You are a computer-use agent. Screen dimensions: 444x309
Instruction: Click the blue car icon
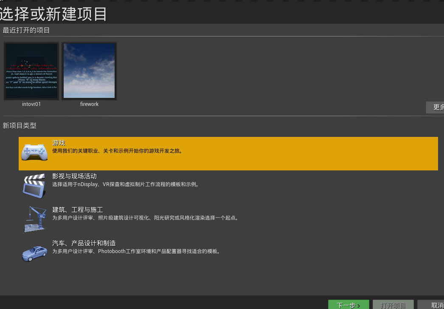pyautogui.click(x=34, y=253)
